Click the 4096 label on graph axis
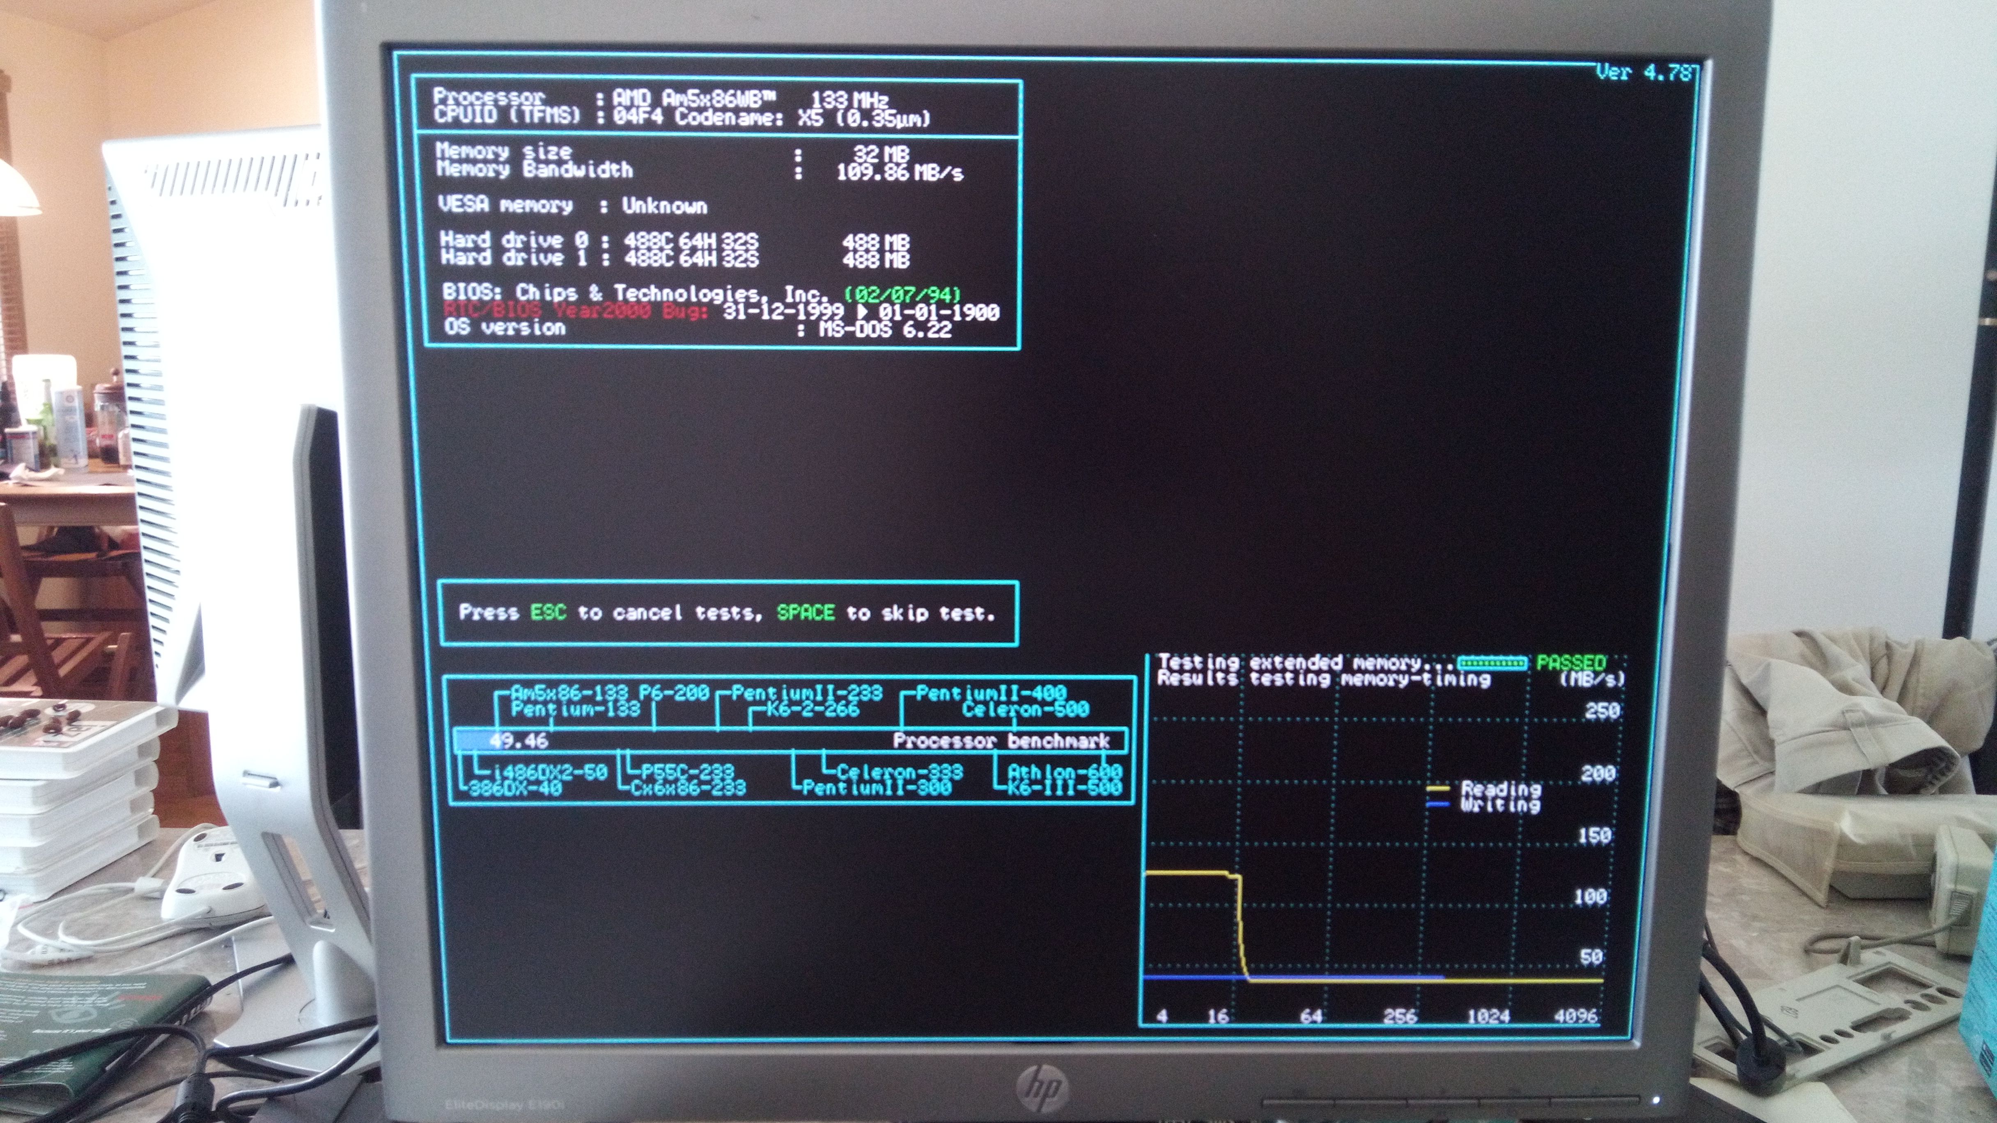1997x1123 pixels. coord(1576,1016)
